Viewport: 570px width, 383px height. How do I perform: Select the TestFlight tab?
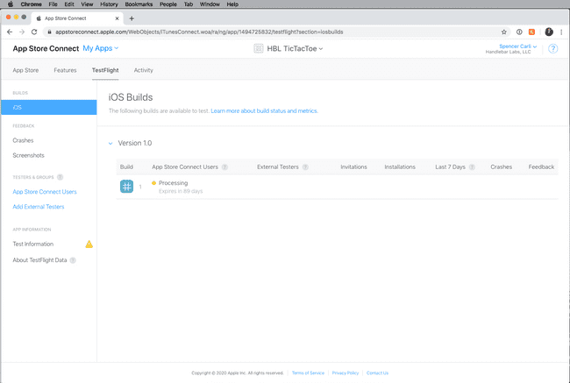(x=105, y=70)
